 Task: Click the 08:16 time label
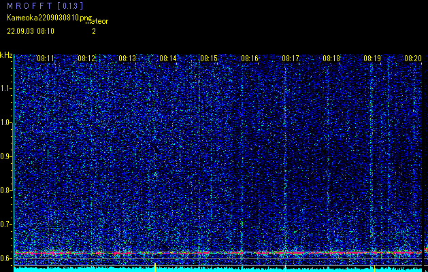pyautogui.click(x=250, y=58)
